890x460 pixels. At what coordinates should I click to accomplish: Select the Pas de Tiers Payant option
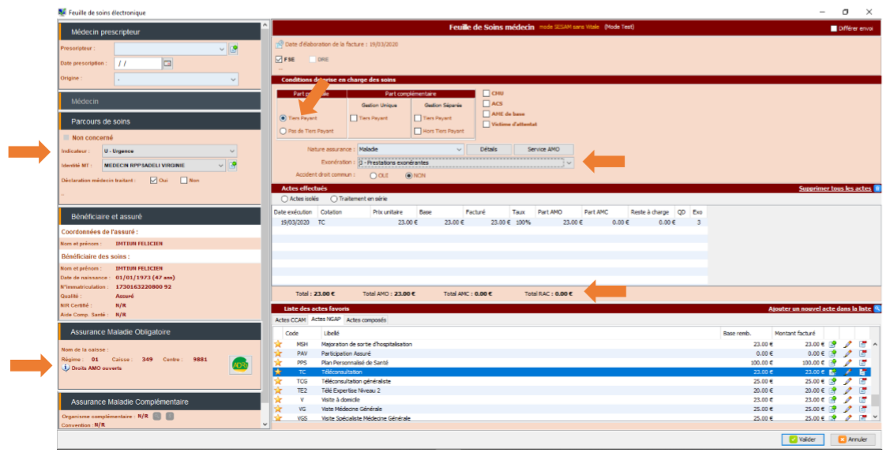284,131
